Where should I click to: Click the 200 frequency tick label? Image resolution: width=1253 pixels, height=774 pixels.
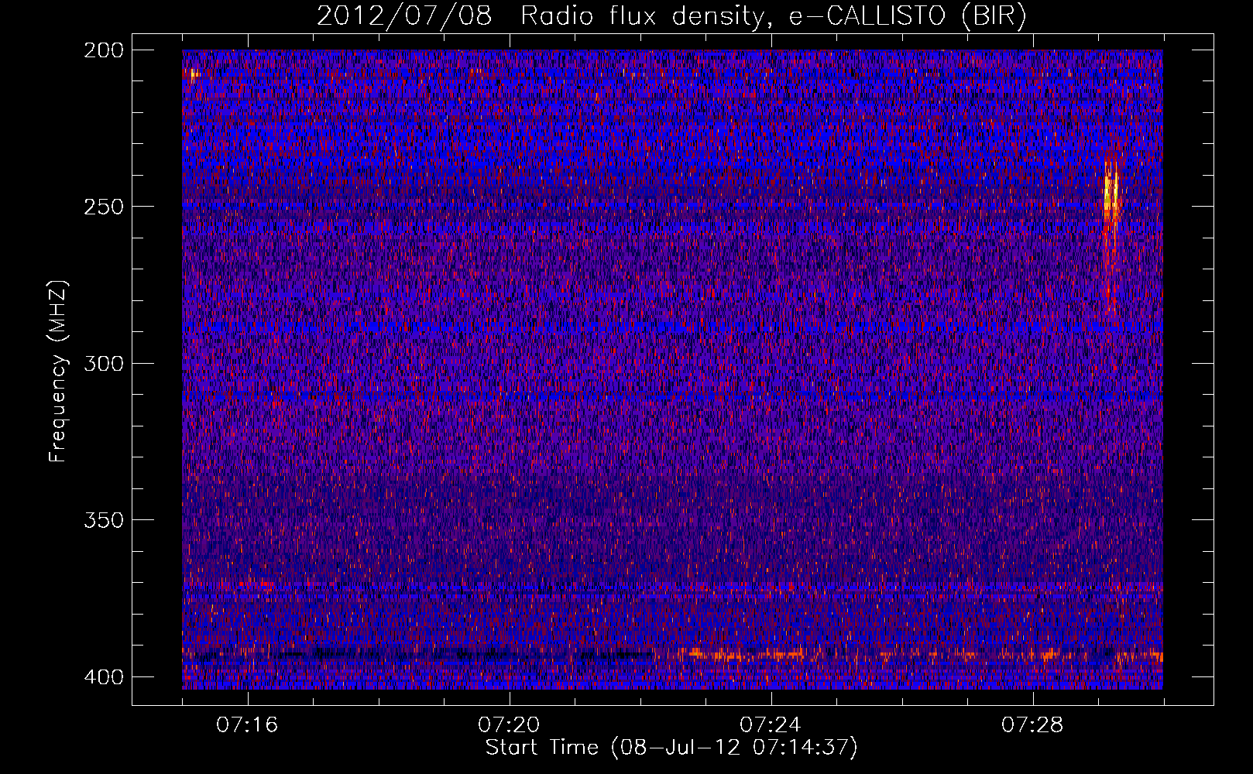(104, 50)
